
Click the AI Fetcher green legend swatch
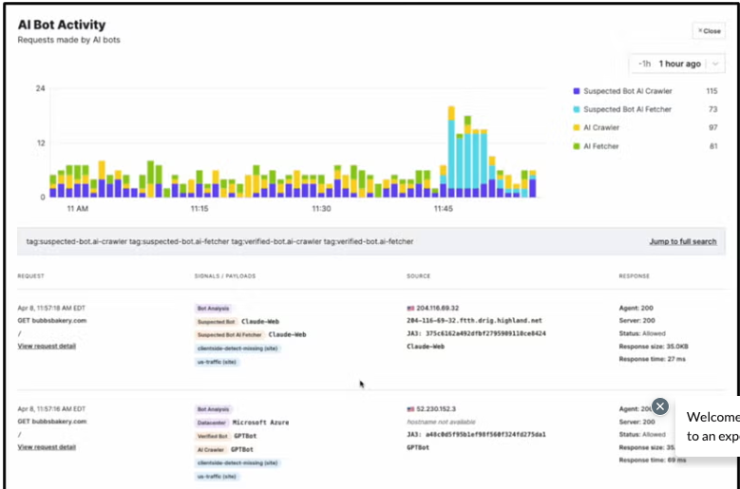click(577, 146)
